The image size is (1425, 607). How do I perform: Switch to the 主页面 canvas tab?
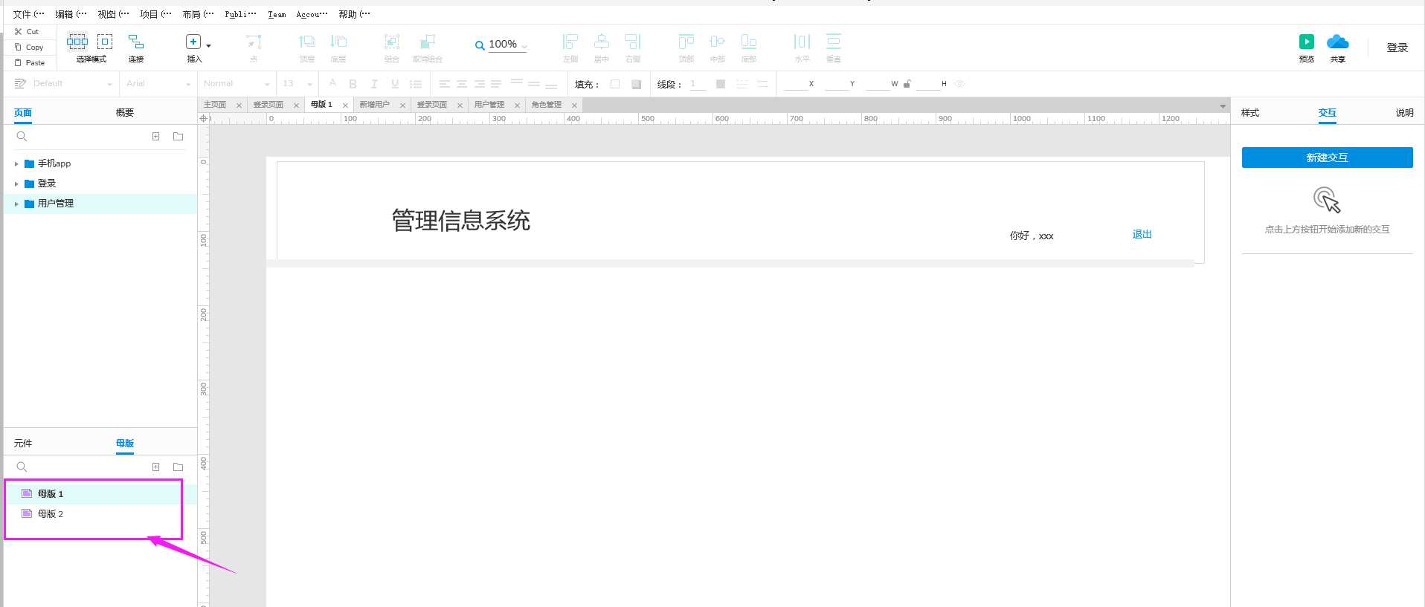point(215,105)
